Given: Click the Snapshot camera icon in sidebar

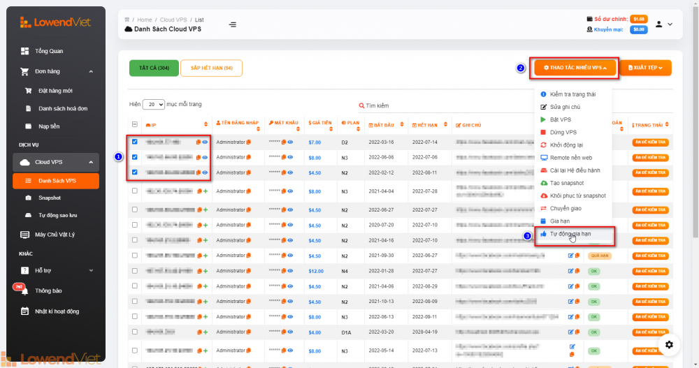Looking at the screenshot, I should coord(29,198).
